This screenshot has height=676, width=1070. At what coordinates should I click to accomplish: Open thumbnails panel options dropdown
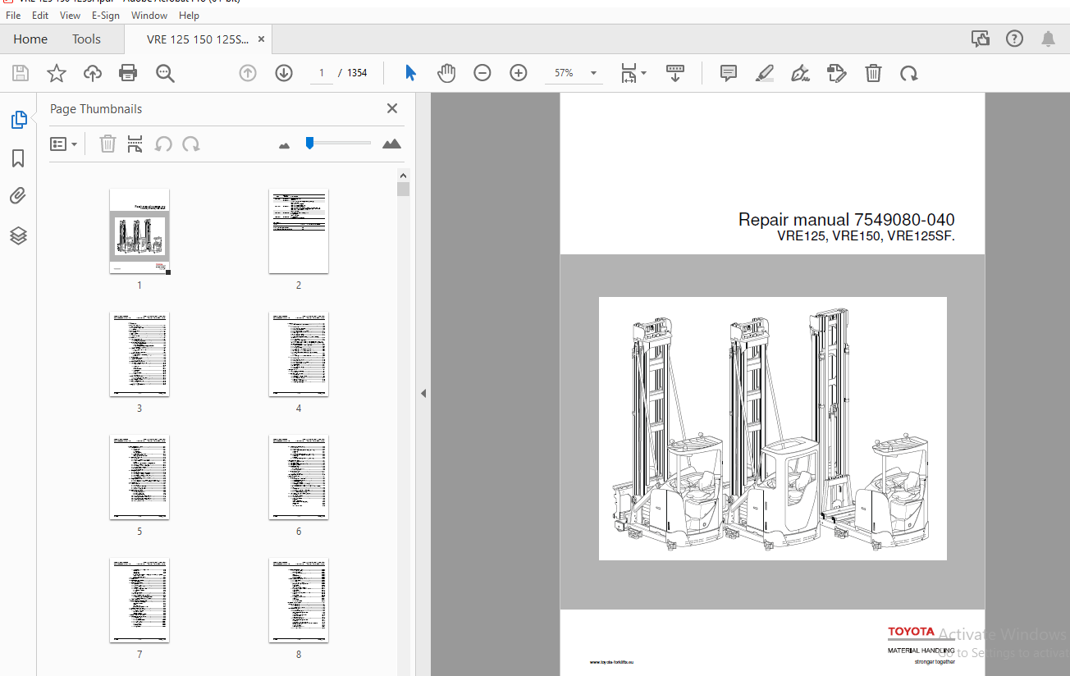click(x=64, y=144)
